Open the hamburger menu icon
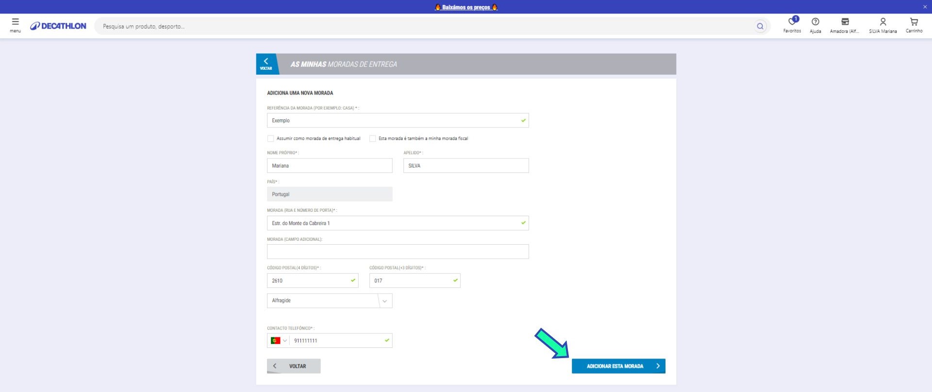 (16, 25)
